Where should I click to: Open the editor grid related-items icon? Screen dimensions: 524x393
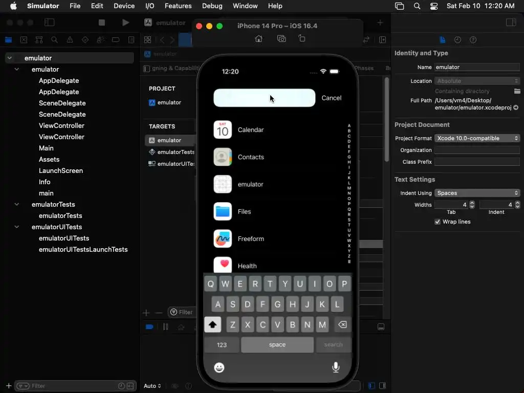coord(147,40)
